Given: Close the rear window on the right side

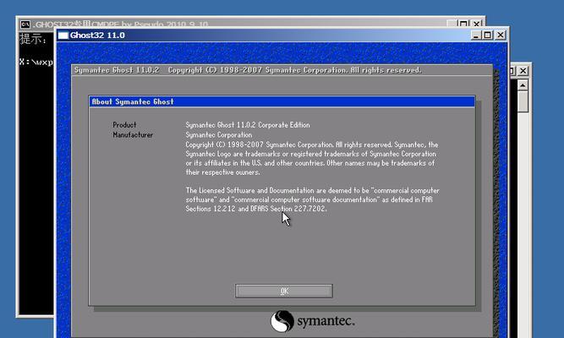Looking at the screenshot, I should coord(523,71).
